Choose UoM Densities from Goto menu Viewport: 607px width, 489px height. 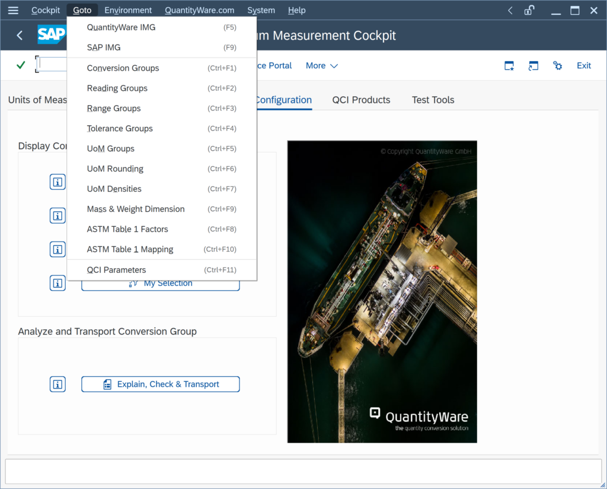point(162,189)
